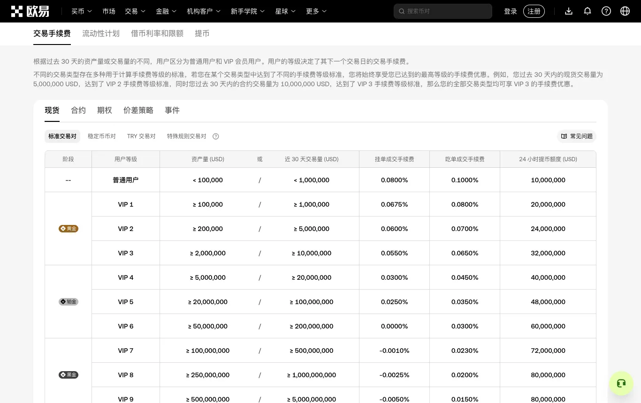This screenshot has width=641, height=403.
Task: Open the 常见问题 FAQ button
Action: pos(577,136)
